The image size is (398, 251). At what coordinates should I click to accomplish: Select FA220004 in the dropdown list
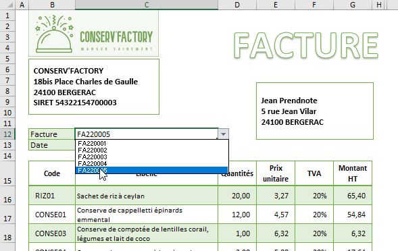(152, 163)
